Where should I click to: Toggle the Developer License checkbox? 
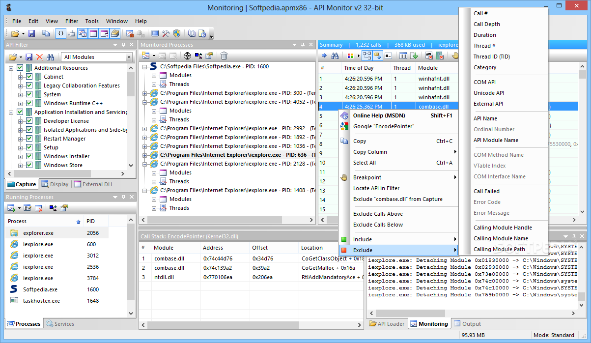[29, 121]
